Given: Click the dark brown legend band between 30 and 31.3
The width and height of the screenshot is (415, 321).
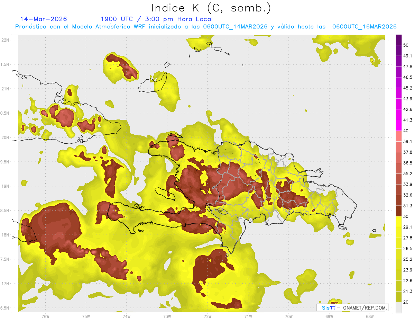Looking at the screenshot, I should tap(399, 211).
